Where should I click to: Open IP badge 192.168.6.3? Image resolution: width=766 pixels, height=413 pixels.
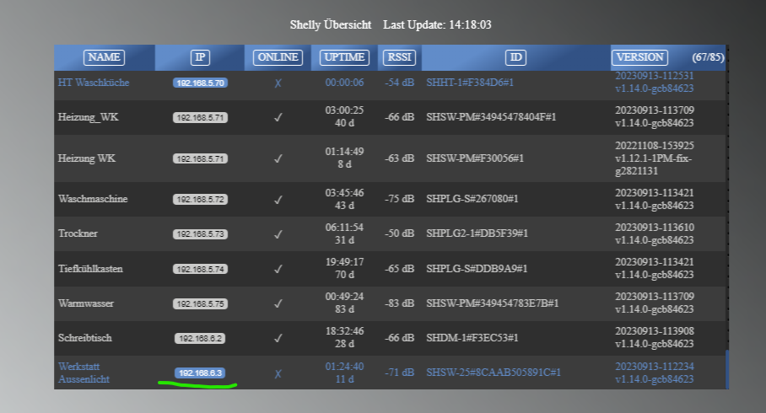point(200,373)
